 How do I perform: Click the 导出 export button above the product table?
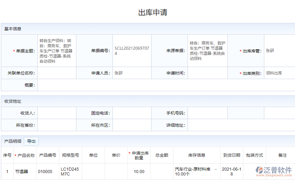pos(31,141)
